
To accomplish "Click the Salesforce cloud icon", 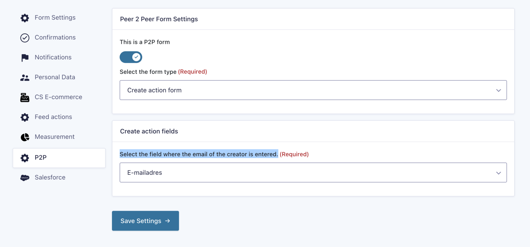I will coord(25,178).
